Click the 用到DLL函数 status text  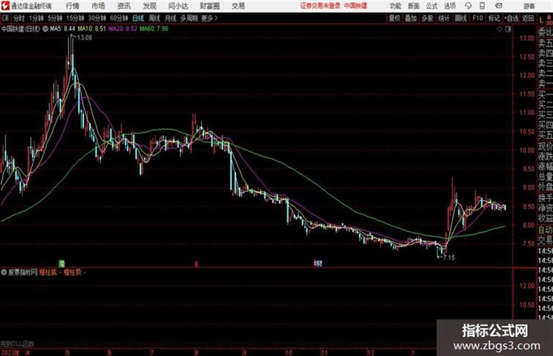17,344
